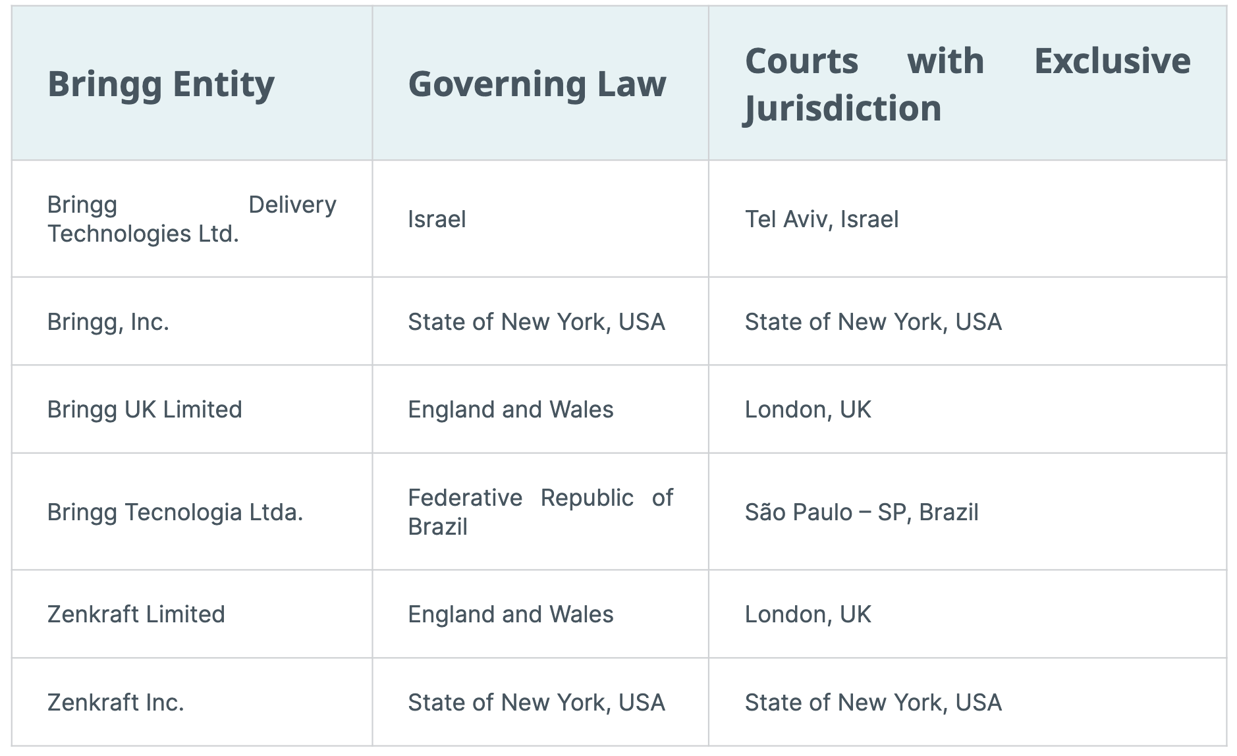The width and height of the screenshot is (1237, 756).
Task: Select the Bringg Tecnologia Ltda. cell
Action: (175, 512)
